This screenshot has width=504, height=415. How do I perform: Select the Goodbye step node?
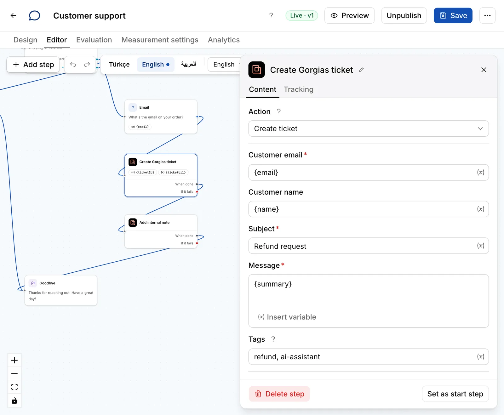pos(61,290)
